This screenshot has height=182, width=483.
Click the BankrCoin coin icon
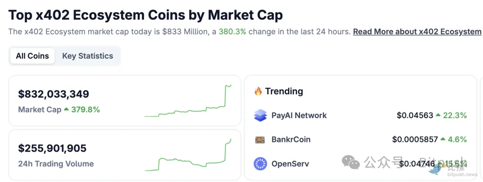point(260,140)
